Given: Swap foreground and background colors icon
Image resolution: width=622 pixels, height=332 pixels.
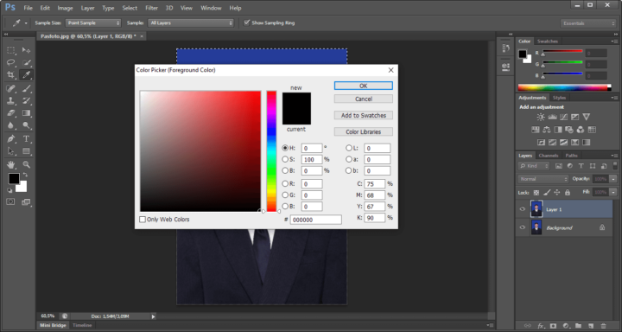Looking at the screenshot, I should coord(25,175).
